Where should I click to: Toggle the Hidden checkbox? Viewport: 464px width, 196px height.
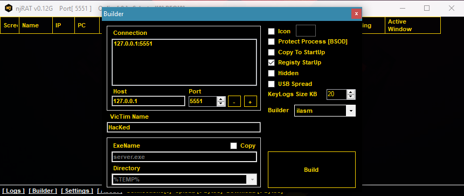coord(272,73)
